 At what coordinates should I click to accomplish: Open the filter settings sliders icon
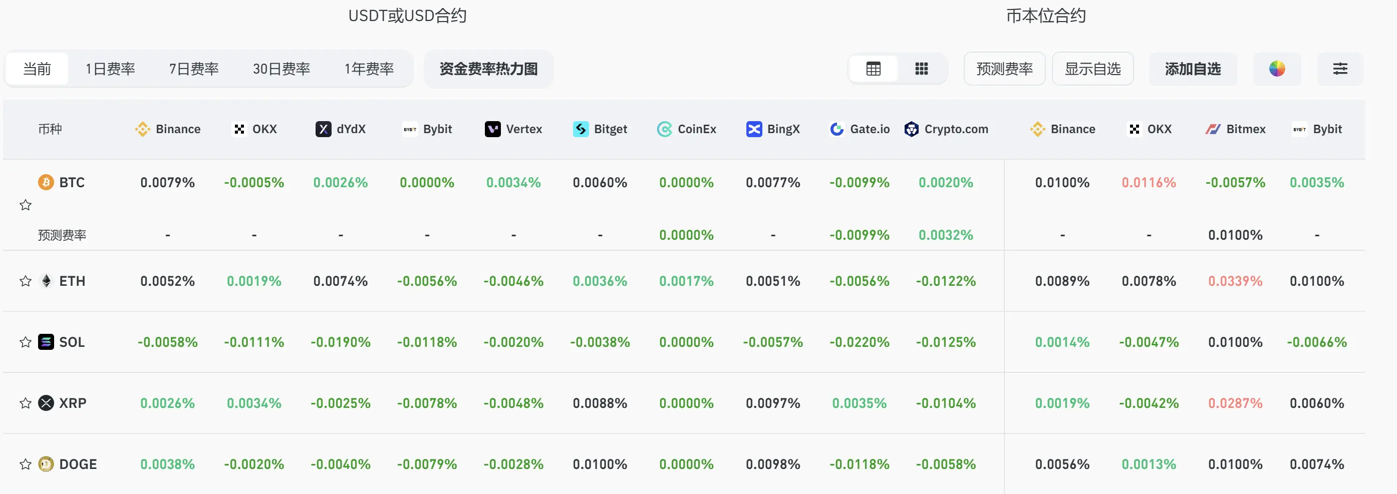pos(1340,69)
